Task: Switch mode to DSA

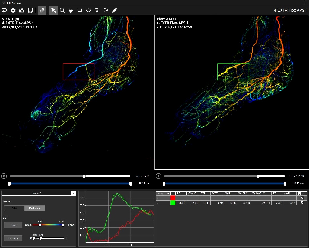Action: point(14,208)
